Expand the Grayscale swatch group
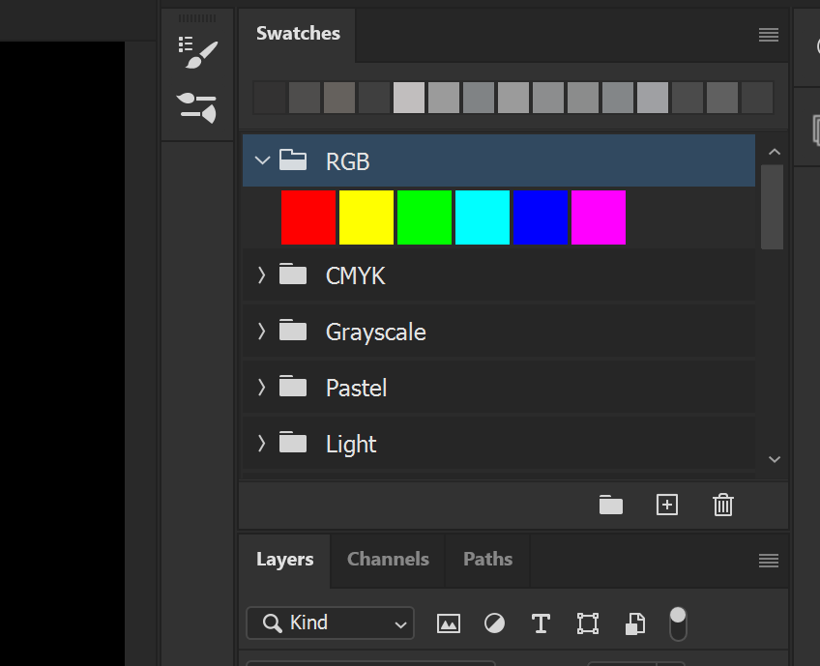820x666 pixels. [x=261, y=331]
